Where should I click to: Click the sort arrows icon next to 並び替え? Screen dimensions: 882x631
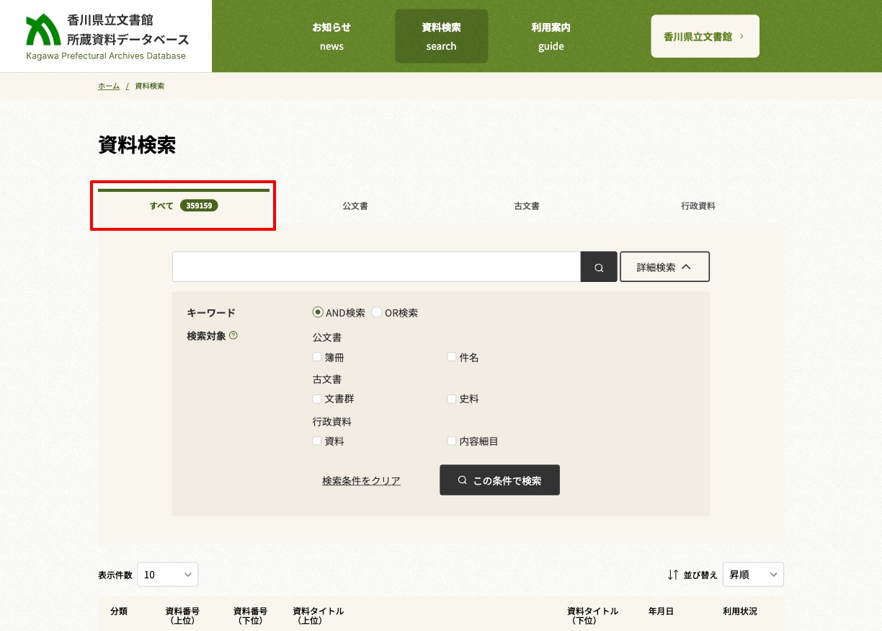click(674, 574)
